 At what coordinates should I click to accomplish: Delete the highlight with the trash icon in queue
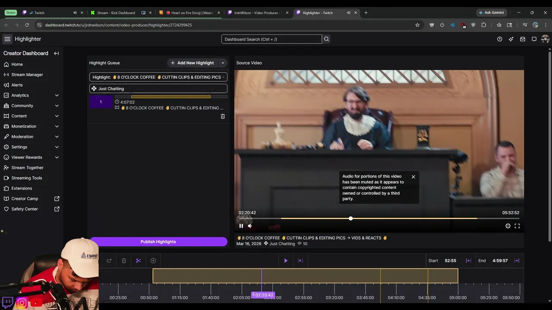[x=223, y=116]
